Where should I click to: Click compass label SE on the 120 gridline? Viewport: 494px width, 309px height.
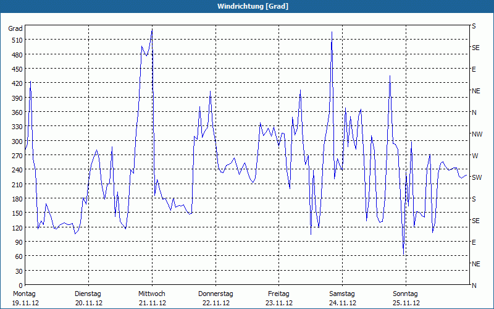tap(475, 221)
